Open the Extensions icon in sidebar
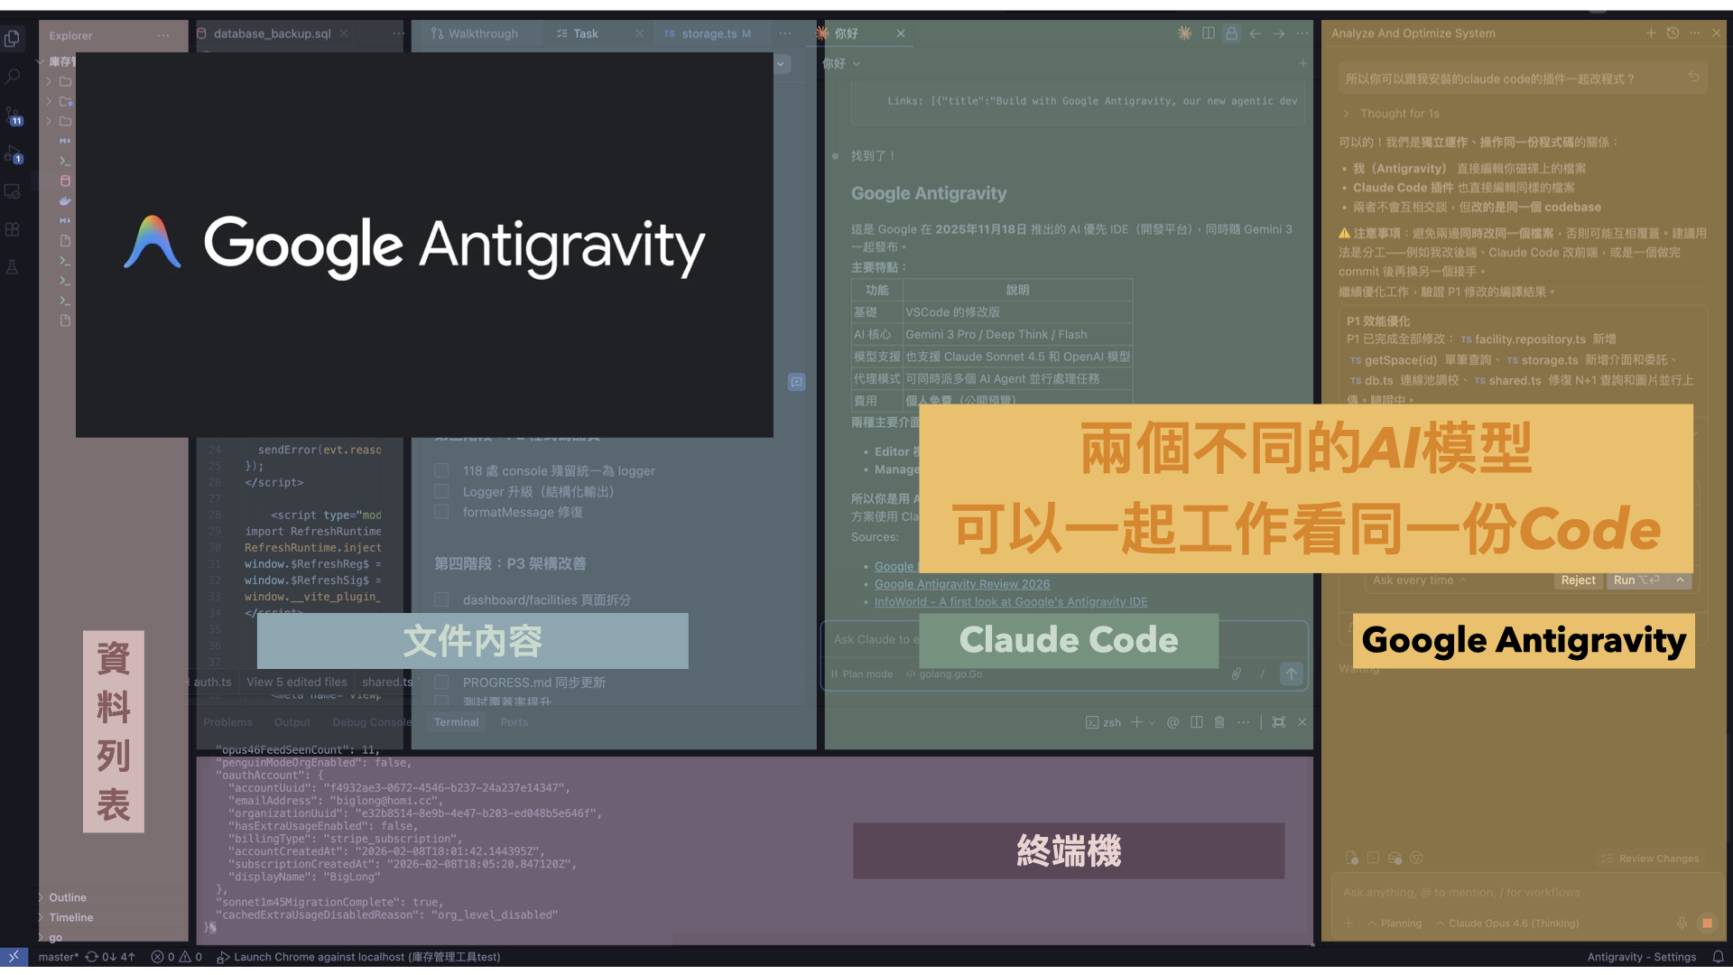1733x975 pixels. coord(13,228)
